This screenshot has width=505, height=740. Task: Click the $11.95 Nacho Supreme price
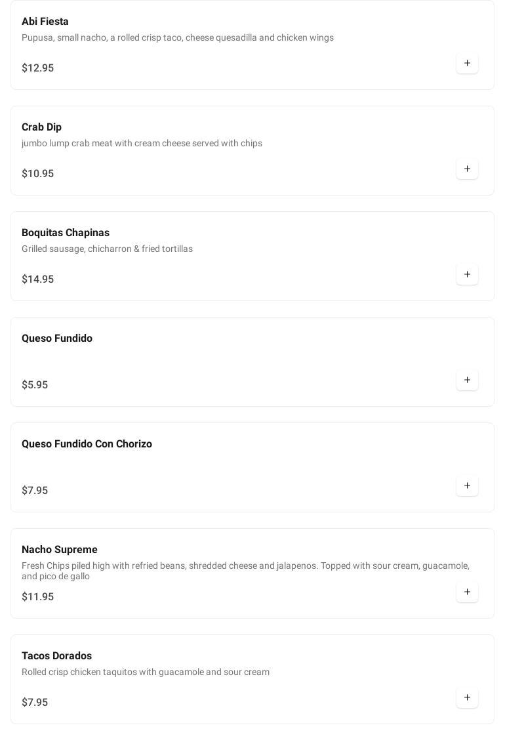(38, 597)
